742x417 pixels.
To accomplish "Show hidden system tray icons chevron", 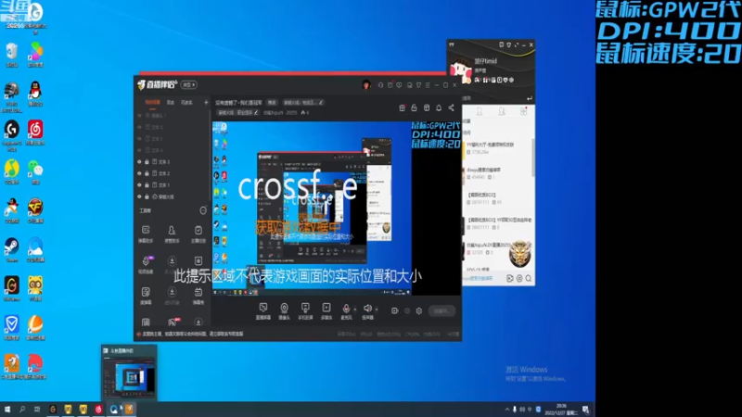I will tap(506, 410).
